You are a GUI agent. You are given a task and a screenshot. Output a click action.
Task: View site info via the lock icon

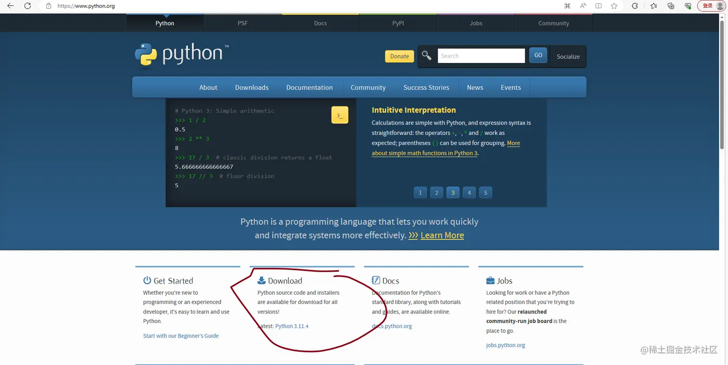tap(48, 6)
